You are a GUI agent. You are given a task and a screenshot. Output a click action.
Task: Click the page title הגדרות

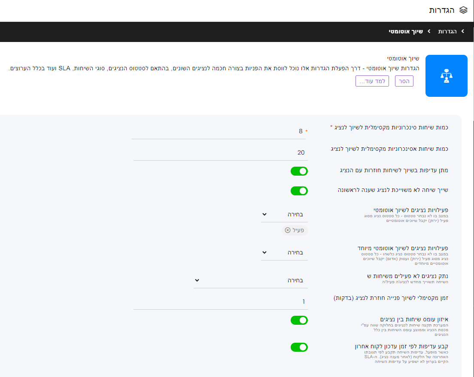click(442, 10)
